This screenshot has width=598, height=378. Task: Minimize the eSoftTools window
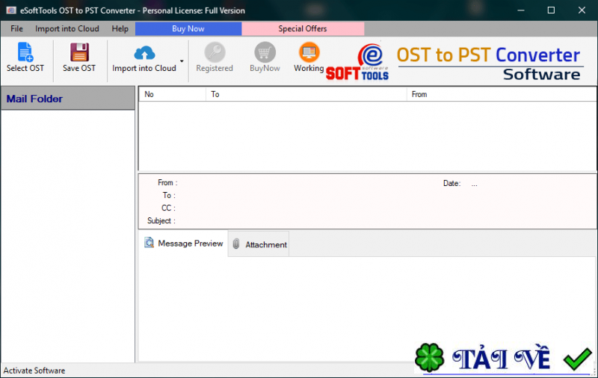point(521,10)
